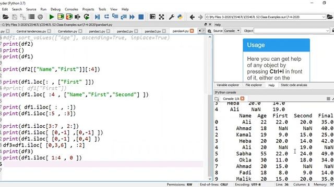334x187 pixels.
Task: Save file with the floppy disk icon
Action: [x=15, y=17]
